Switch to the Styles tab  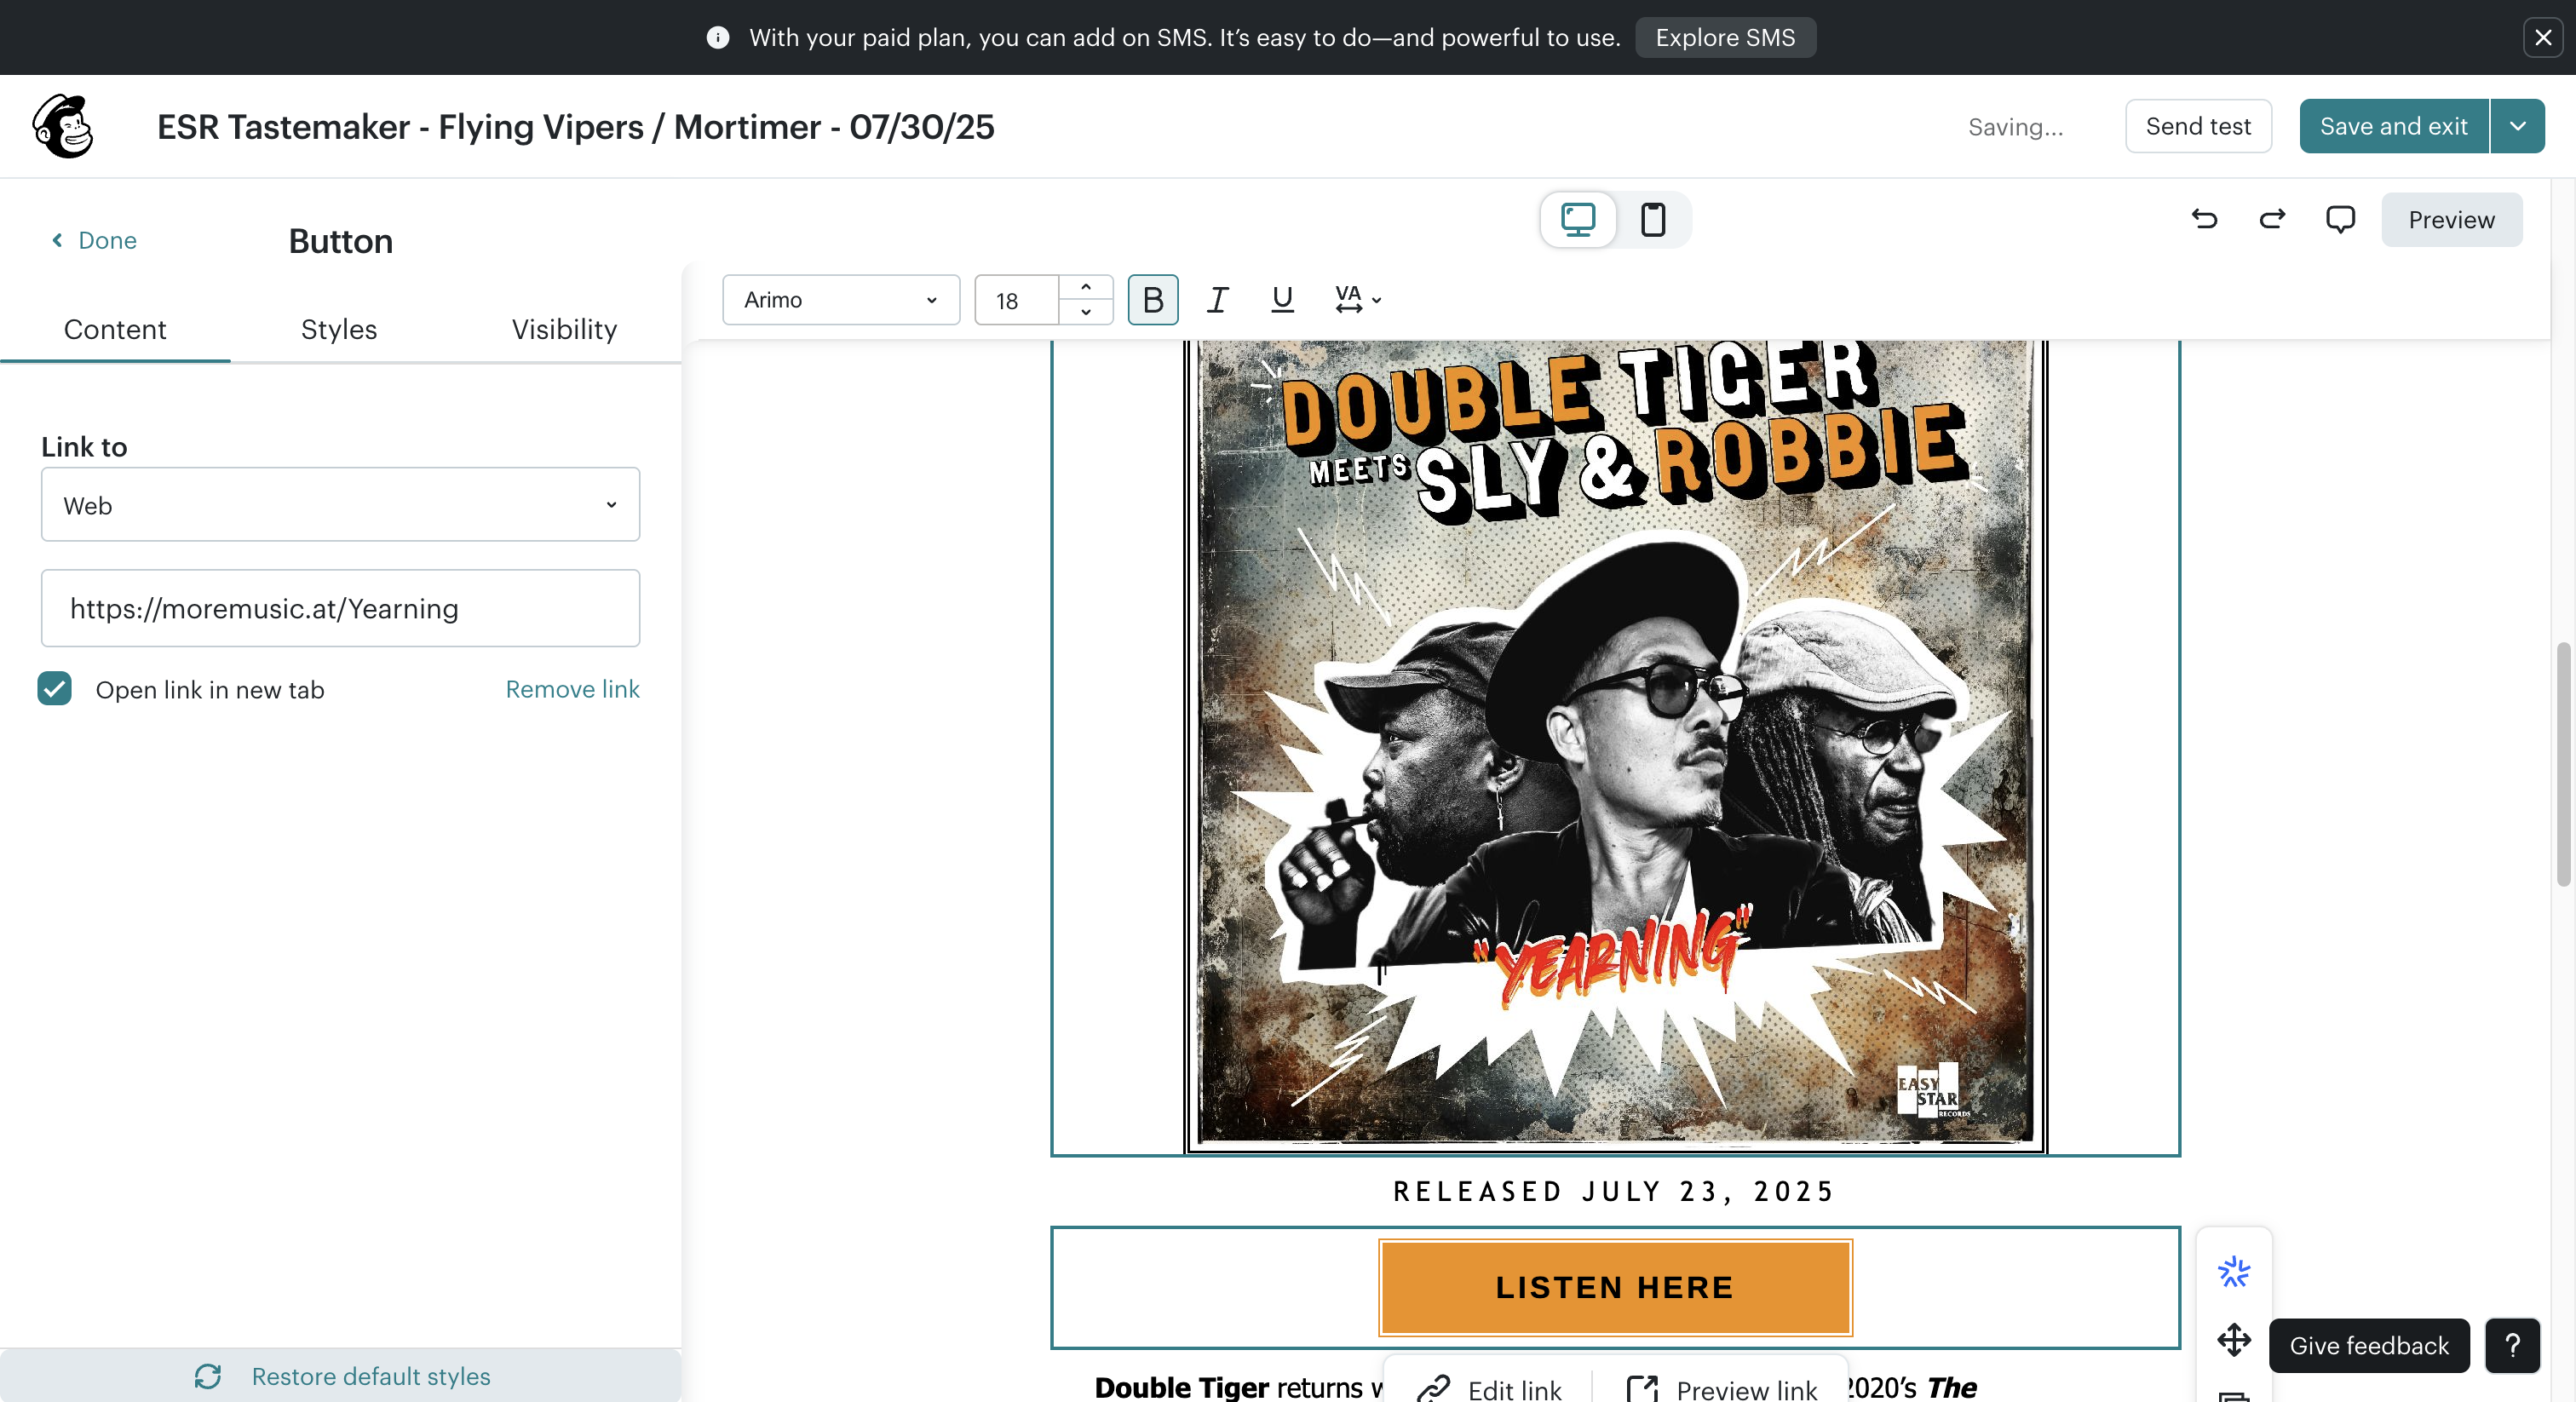(x=339, y=329)
